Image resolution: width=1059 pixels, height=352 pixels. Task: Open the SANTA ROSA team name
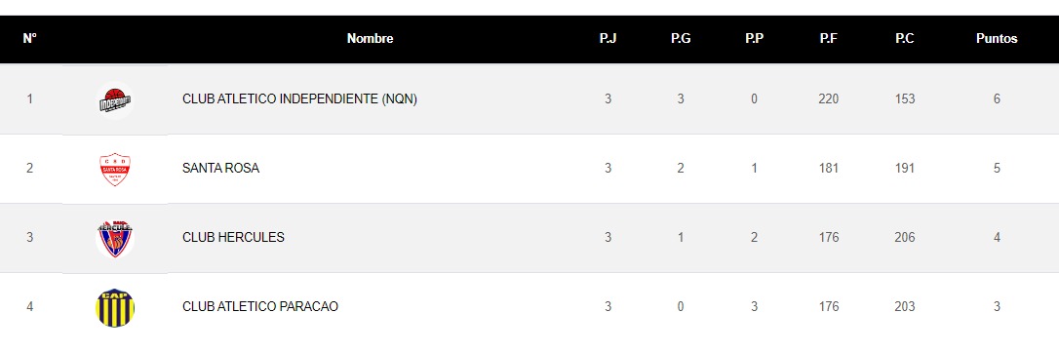pos(220,169)
